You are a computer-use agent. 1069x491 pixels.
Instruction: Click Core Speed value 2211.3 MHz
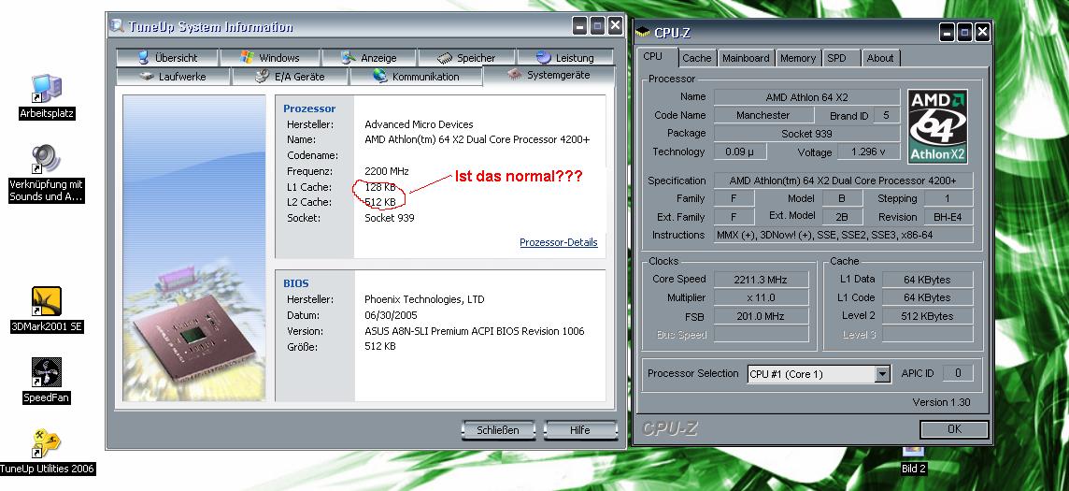click(x=761, y=280)
